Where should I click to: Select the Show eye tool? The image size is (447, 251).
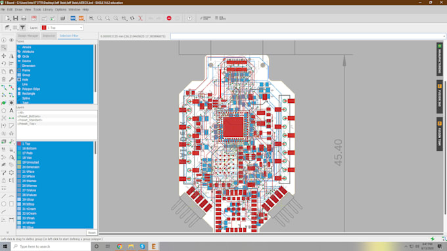11,40
